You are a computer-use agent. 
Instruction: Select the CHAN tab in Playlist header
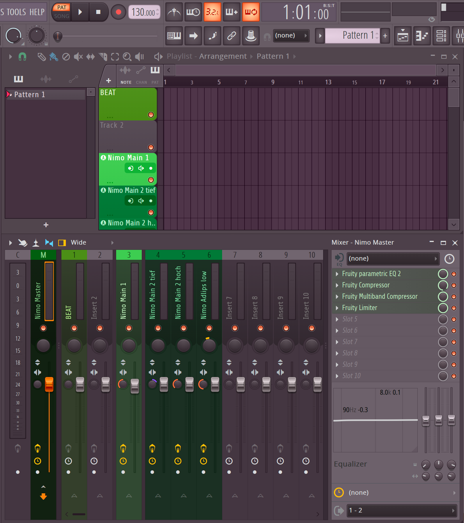click(141, 82)
